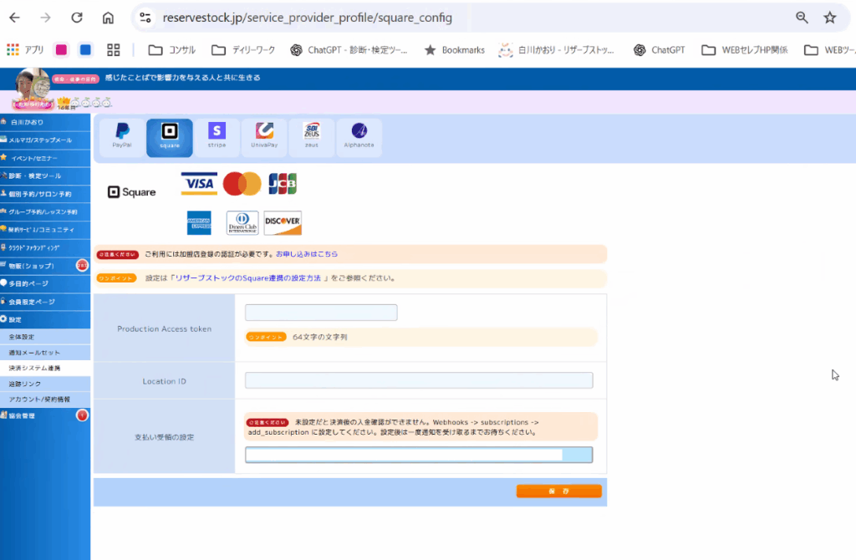Viewport: 856px width, 560px height.
Task: Open the tab groups grid icon
Action: (113, 49)
